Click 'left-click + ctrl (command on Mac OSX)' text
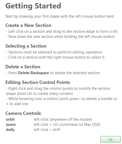The width and height of the screenshot is (122, 144). pyautogui.click(x=67, y=125)
